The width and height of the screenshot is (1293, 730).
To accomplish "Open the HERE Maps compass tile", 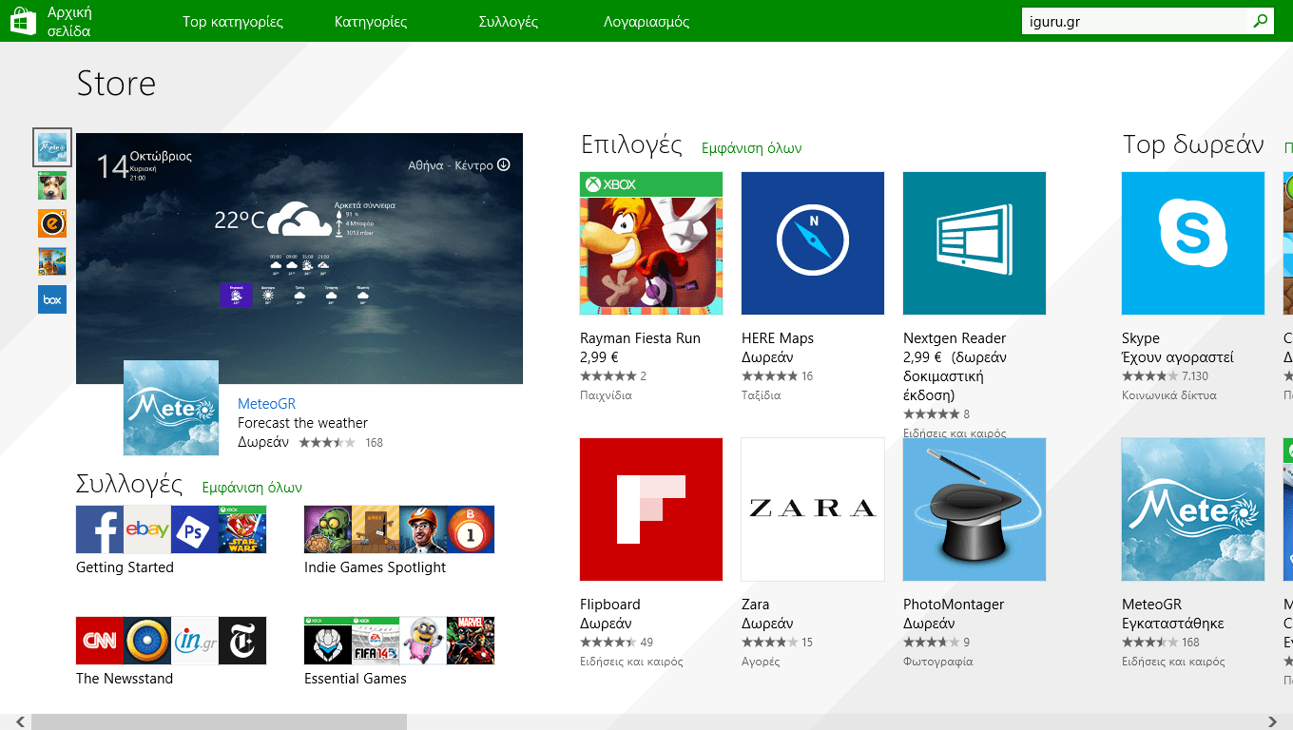I will (x=812, y=243).
